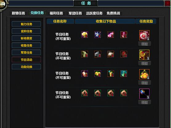Close the task window with the red button

pos(168,3)
